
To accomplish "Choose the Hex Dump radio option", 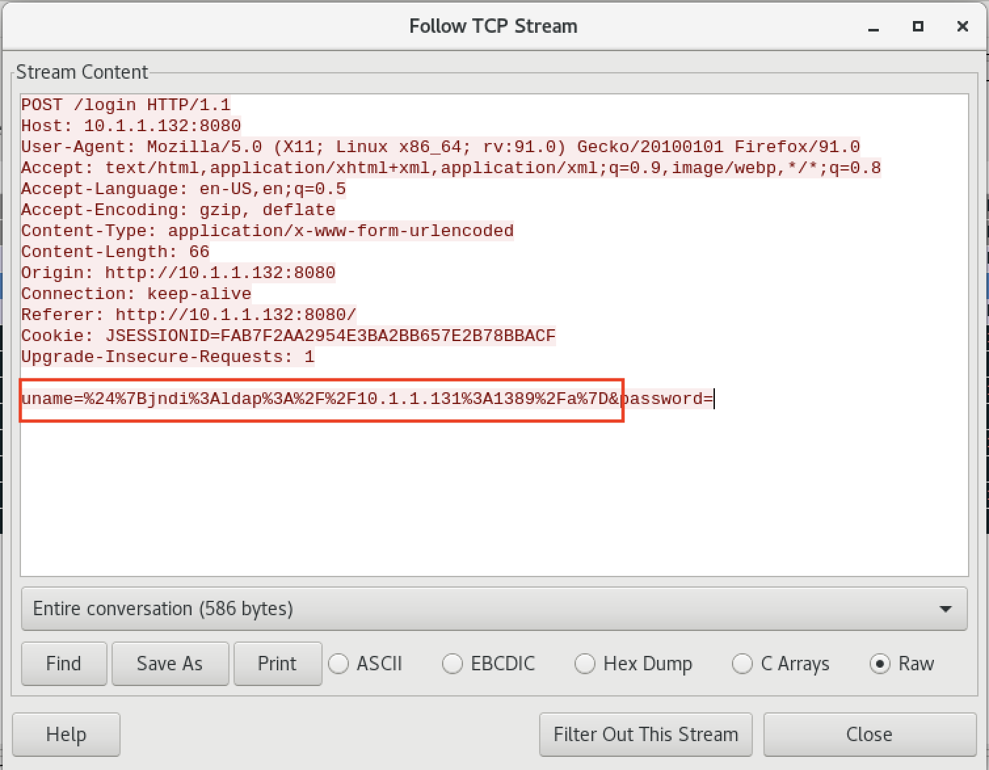I will (585, 664).
